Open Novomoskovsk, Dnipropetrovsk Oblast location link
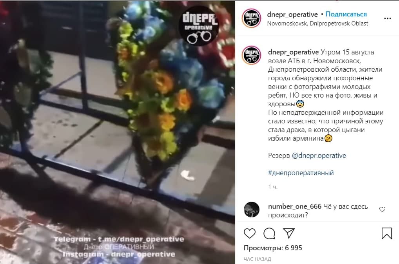 click(x=317, y=24)
